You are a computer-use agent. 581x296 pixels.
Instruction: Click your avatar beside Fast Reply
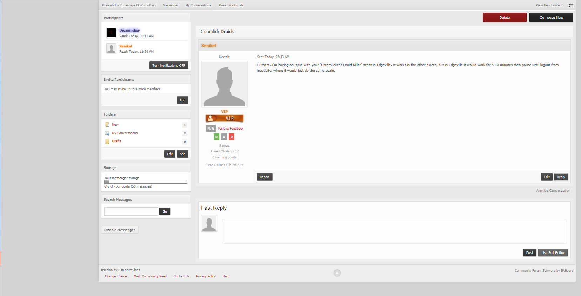point(209,224)
